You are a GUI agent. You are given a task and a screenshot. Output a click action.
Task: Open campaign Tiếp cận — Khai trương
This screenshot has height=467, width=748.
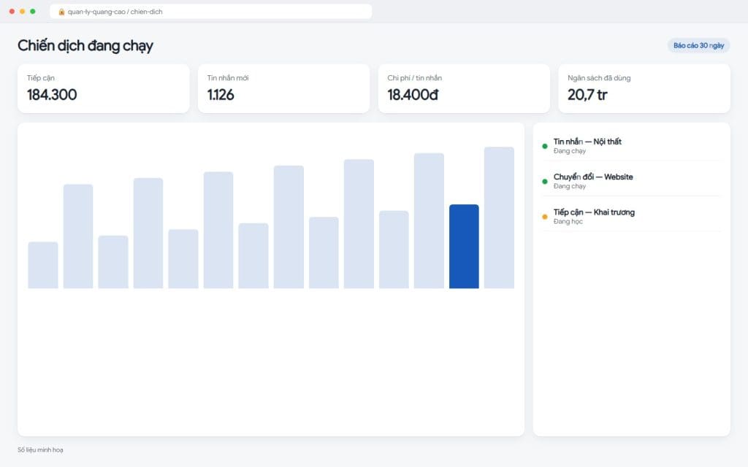tap(631, 216)
